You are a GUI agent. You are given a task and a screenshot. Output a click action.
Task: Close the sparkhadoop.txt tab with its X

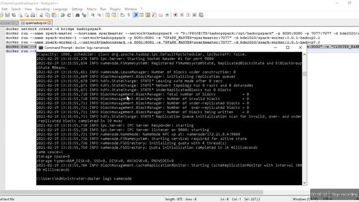[x=49, y=23]
